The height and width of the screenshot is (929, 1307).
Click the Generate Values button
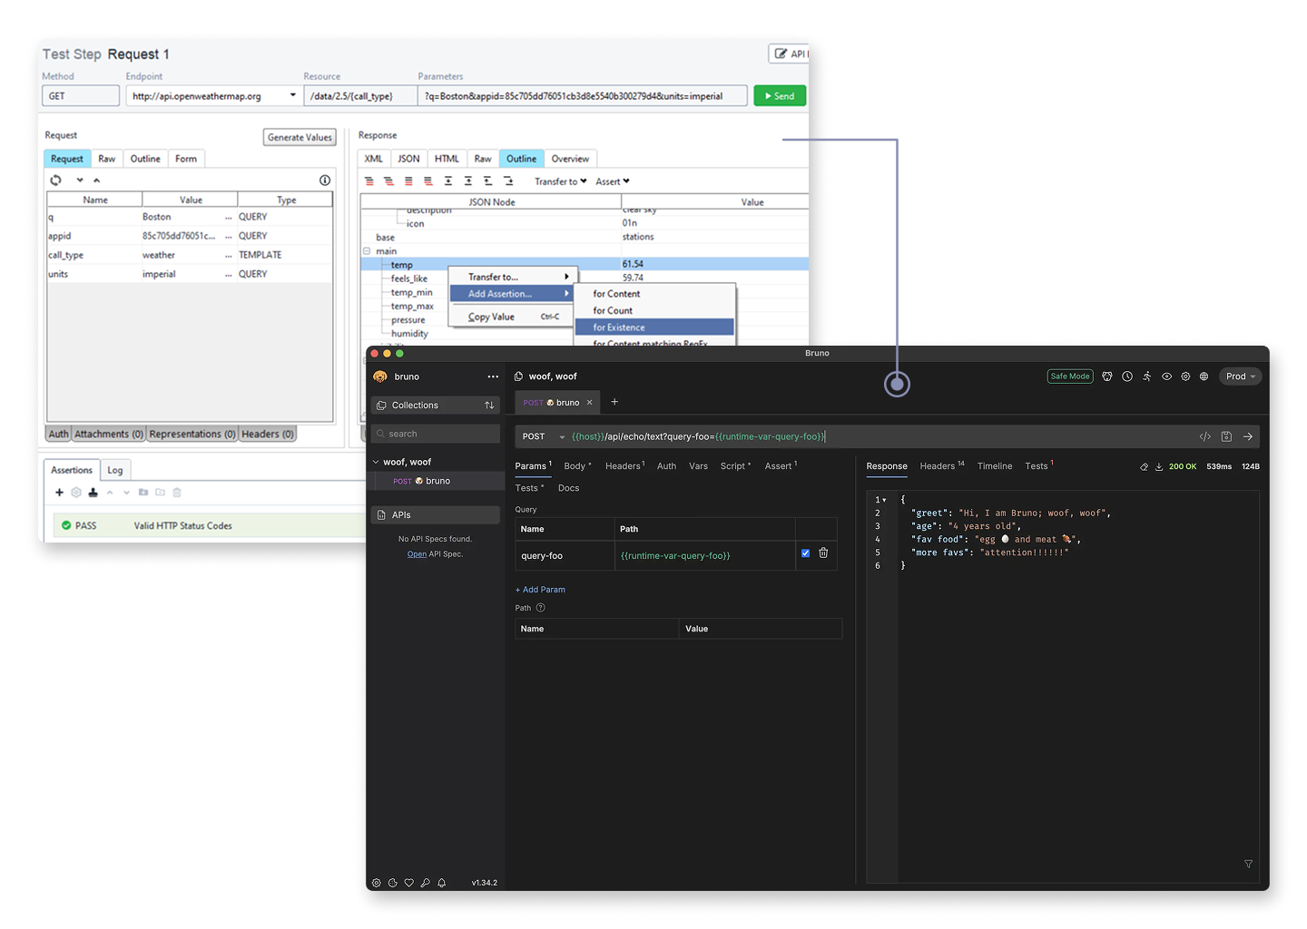300,137
